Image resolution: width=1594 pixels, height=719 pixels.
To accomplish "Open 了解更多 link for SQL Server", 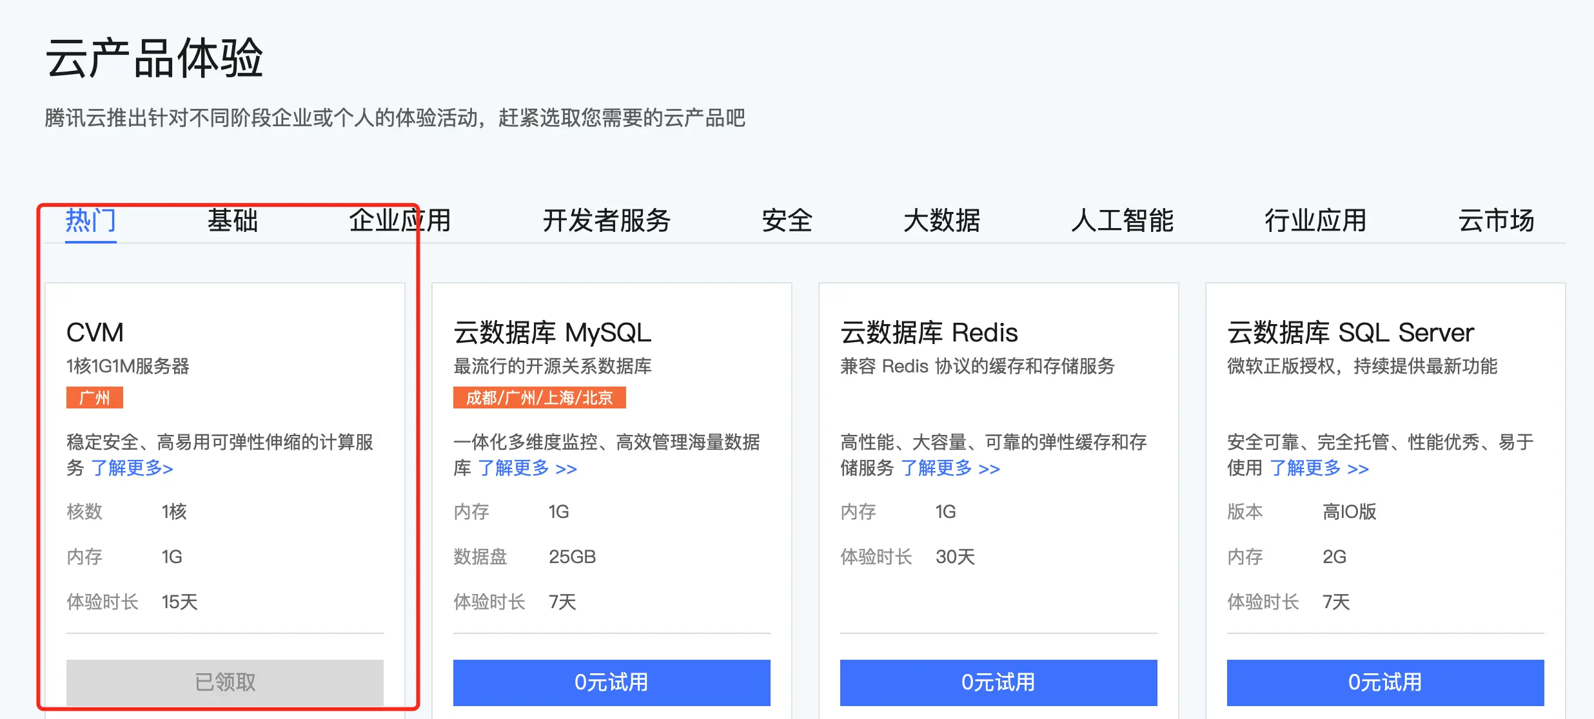I will (1319, 468).
